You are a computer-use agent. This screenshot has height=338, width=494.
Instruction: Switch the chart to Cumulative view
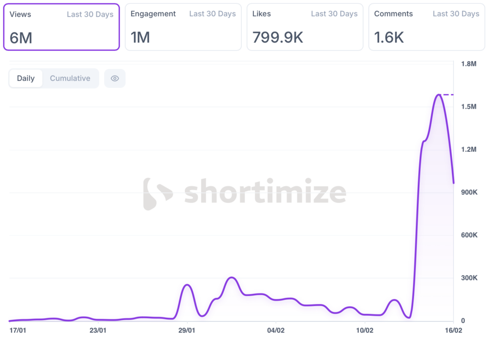tap(70, 79)
